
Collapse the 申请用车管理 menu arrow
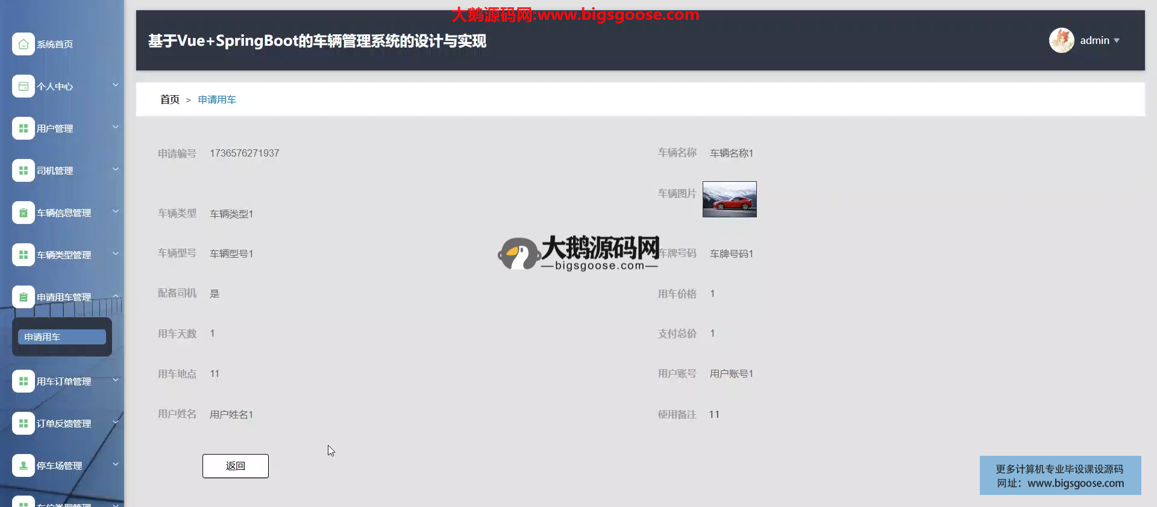[x=116, y=296]
